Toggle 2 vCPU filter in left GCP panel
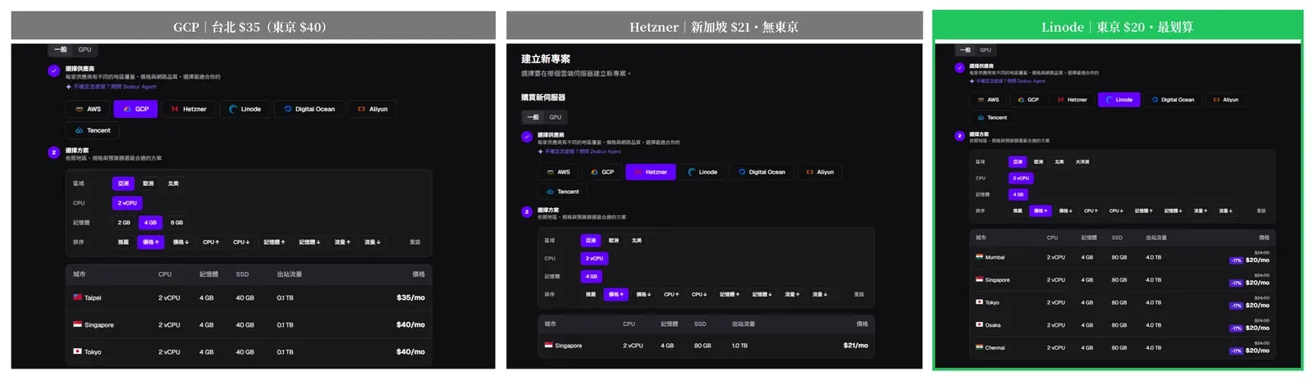 coord(127,203)
